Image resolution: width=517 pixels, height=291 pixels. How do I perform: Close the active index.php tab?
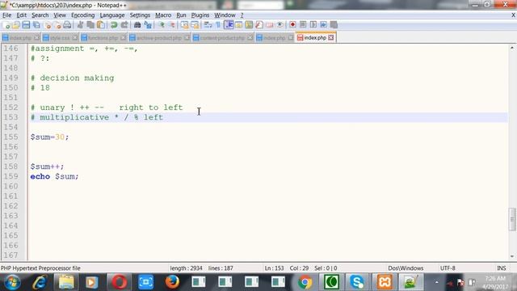pyautogui.click(x=331, y=38)
